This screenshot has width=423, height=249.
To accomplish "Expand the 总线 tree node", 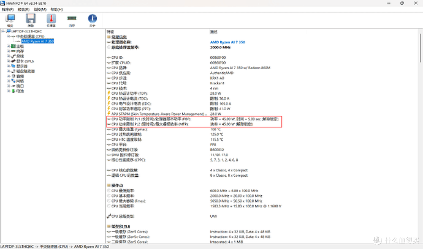I will [8, 56].
